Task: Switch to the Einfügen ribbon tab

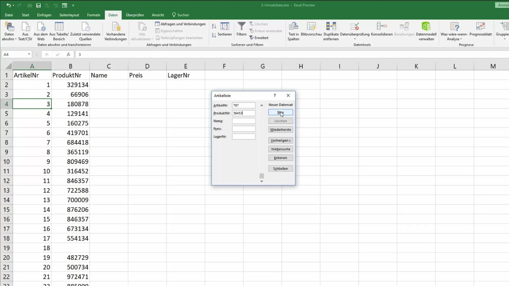Action: [44, 15]
